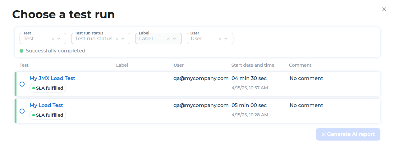Click SLA fulfilled badge under My Load Test
This screenshot has width=395, height=148.
coord(48,115)
